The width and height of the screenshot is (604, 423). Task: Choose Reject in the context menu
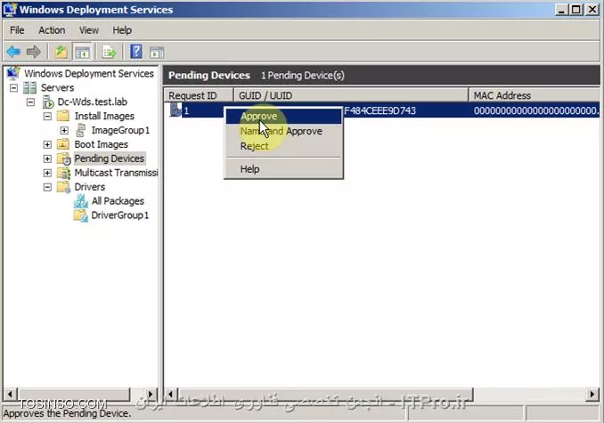point(283,146)
